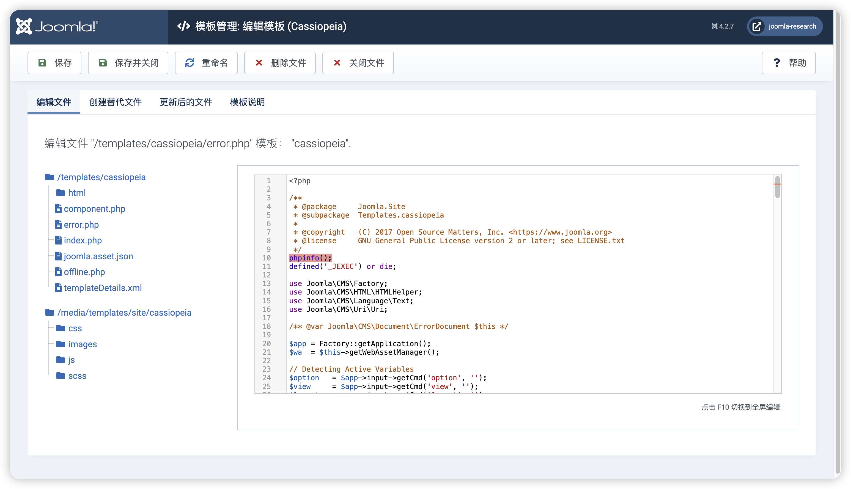Click line number 20 in editor gutter

266,344
